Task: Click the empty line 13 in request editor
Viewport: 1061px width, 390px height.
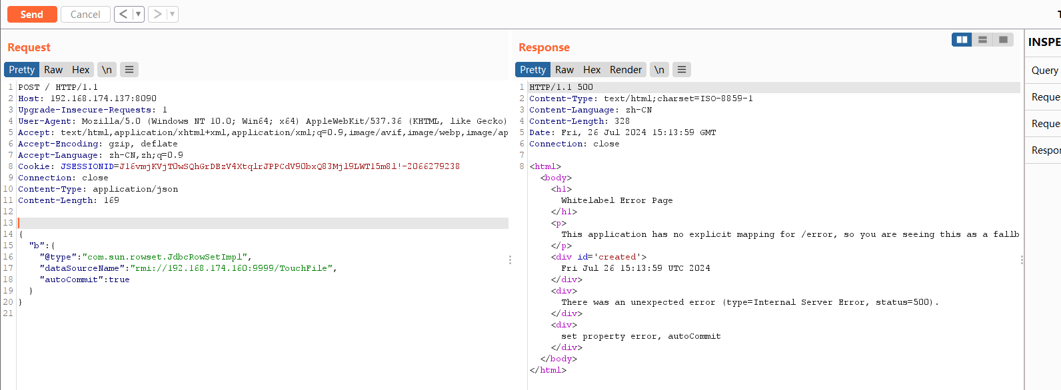Action: pos(263,223)
